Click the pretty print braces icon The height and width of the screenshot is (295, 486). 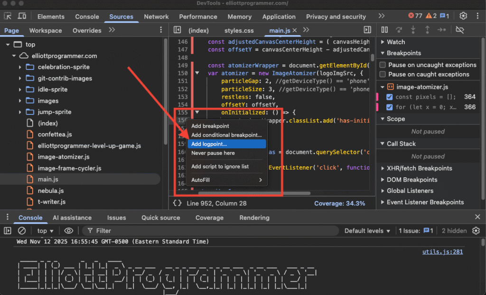click(177, 203)
